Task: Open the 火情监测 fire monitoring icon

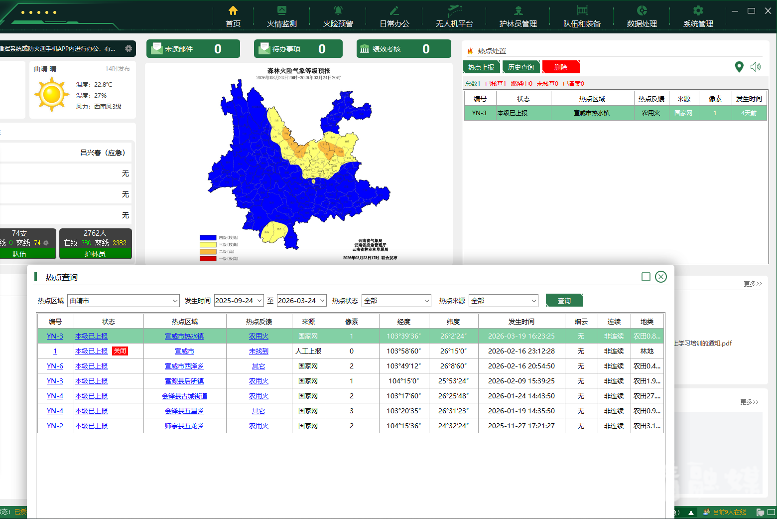Action: click(x=281, y=10)
